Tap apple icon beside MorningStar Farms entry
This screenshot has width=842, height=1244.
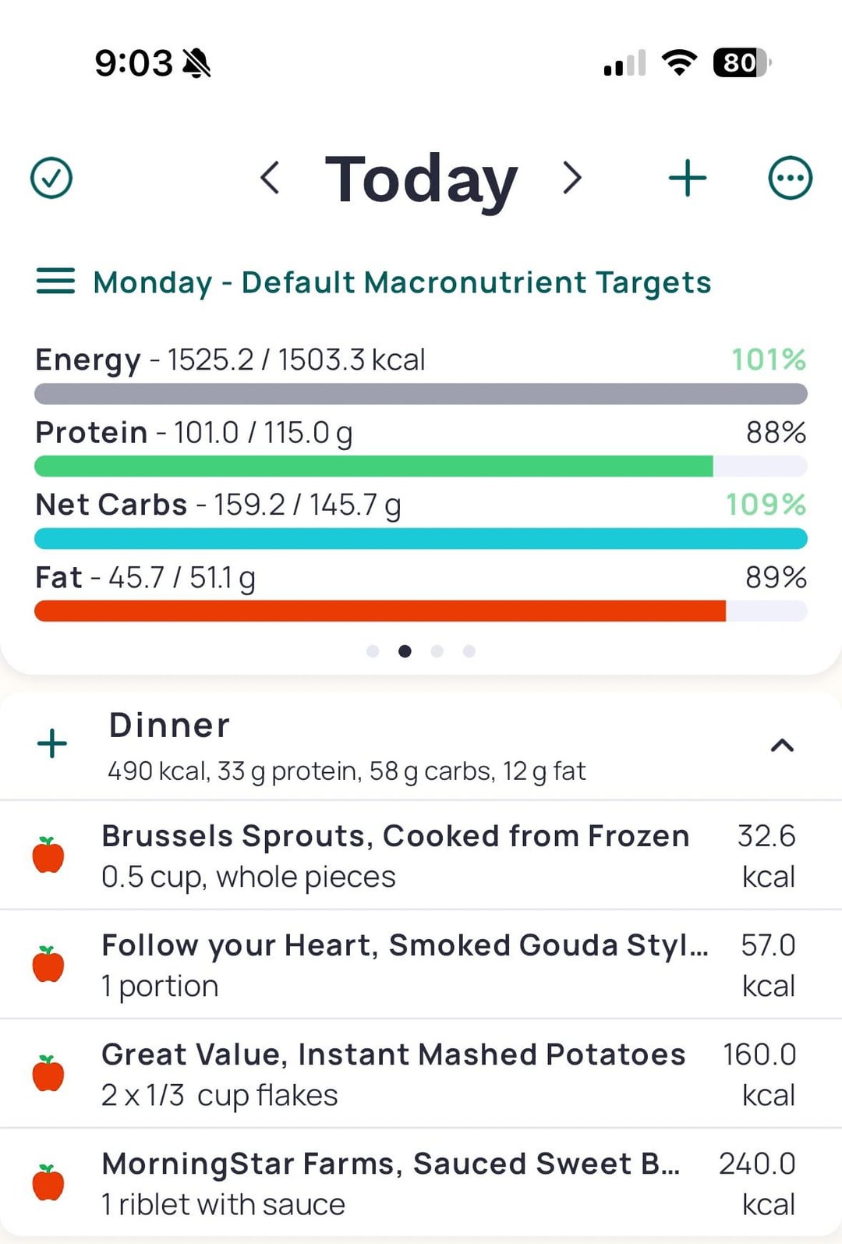coord(48,1182)
